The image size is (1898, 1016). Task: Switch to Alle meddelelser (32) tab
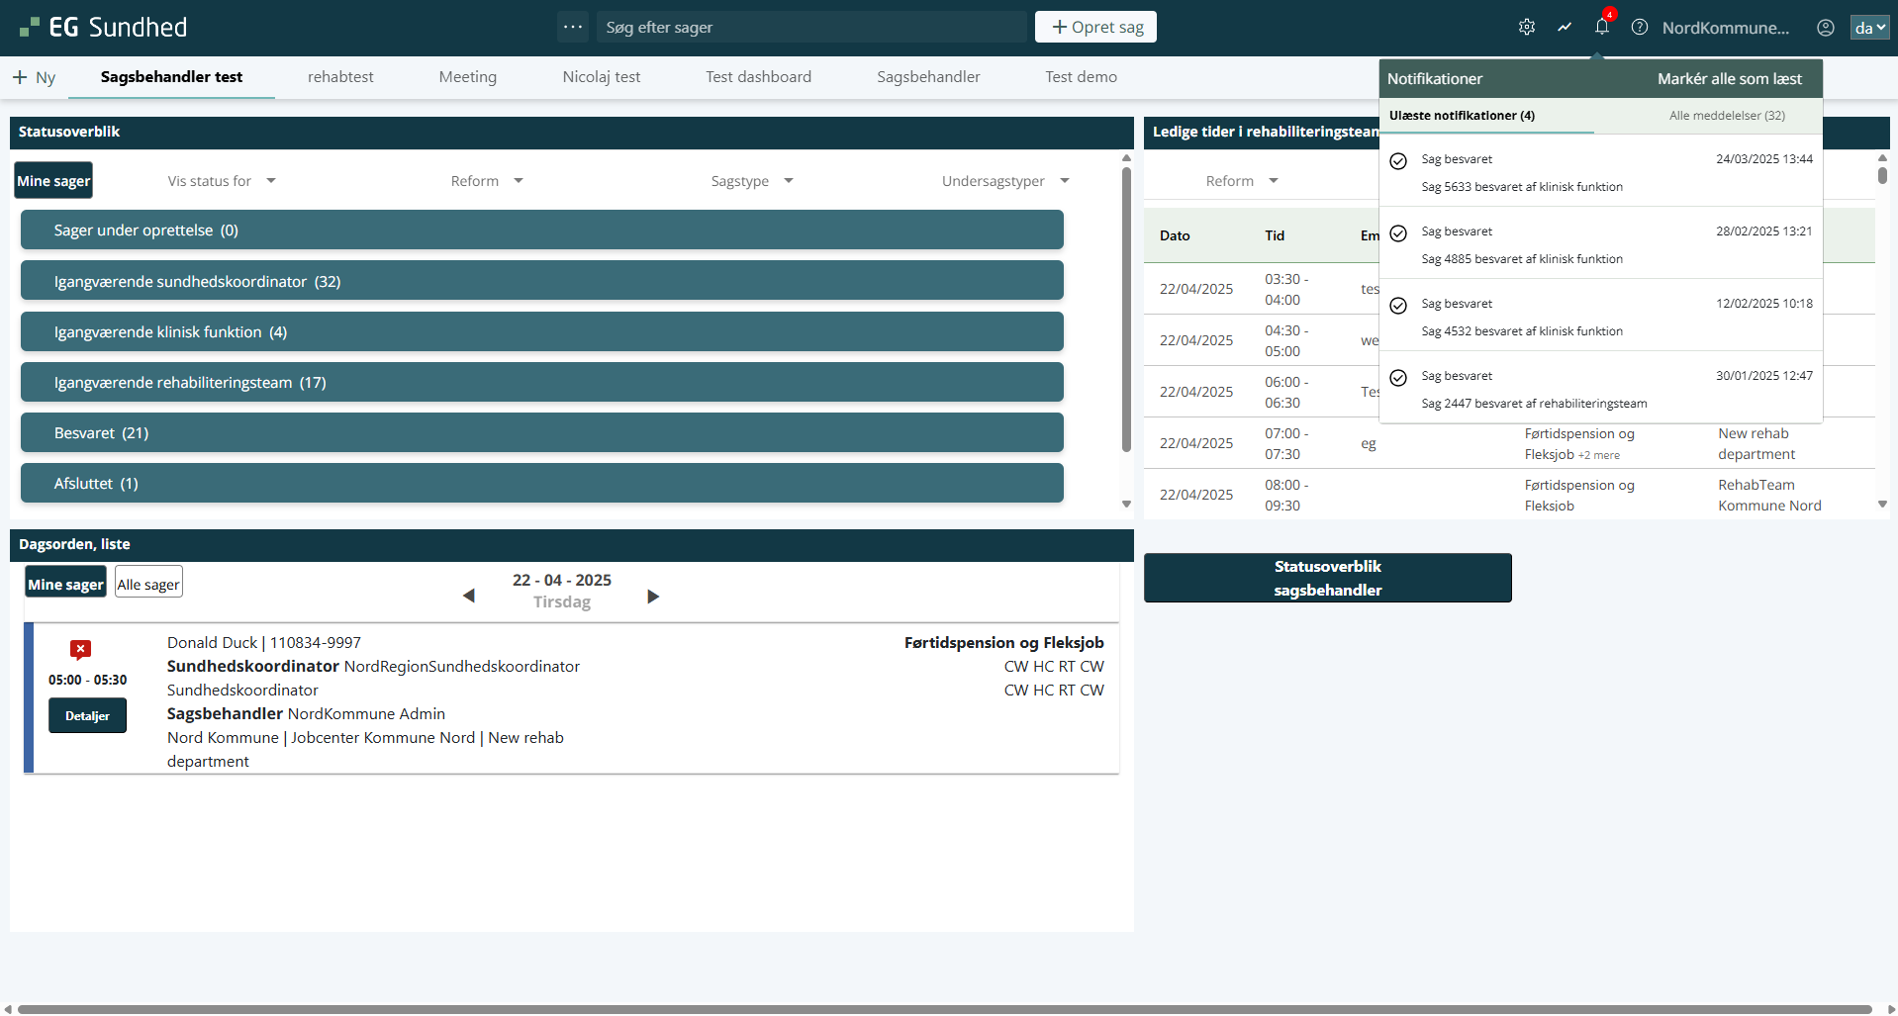point(1727,116)
